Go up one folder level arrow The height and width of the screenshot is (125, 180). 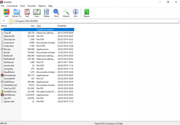click(4, 21)
